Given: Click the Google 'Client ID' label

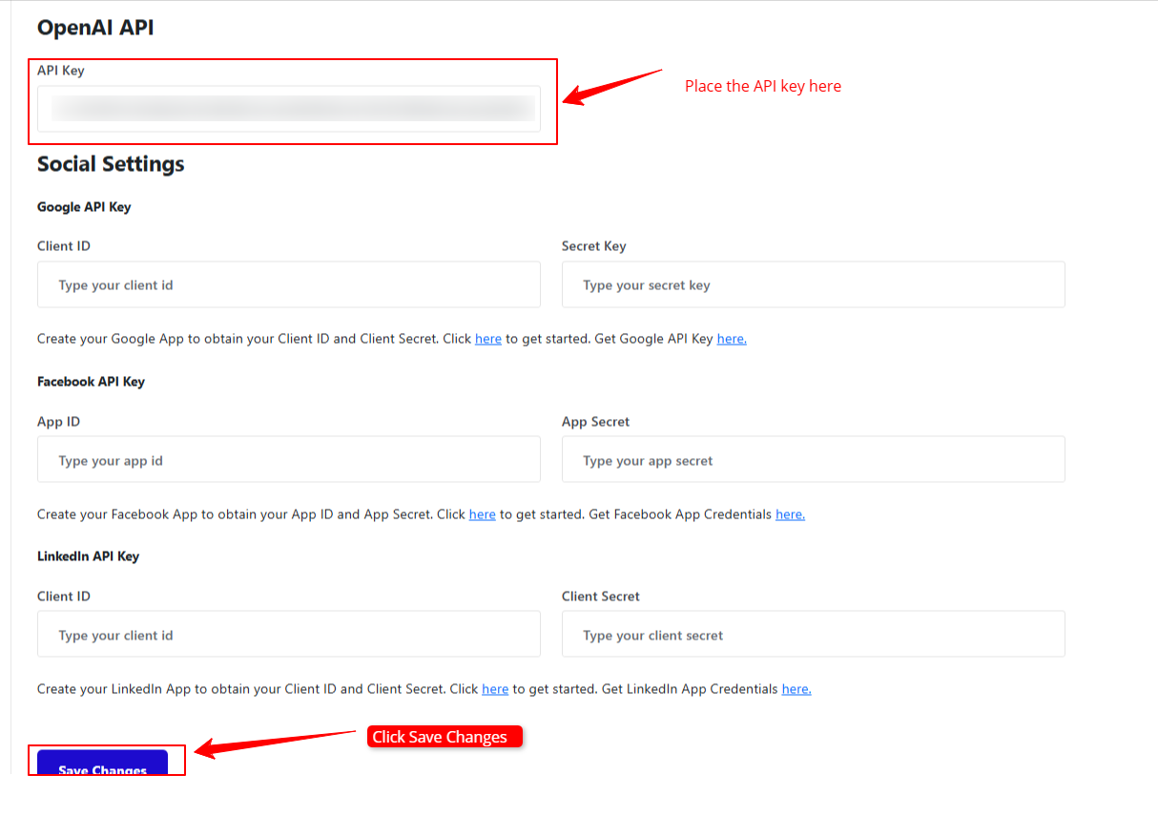Looking at the screenshot, I should coord(64,246).
